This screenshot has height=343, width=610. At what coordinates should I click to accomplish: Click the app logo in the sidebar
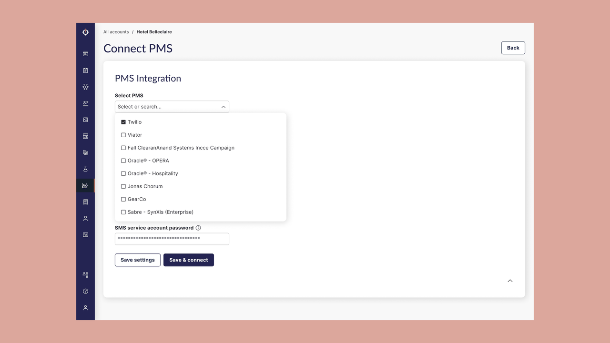pyautogui.click(x=85, y=32)
